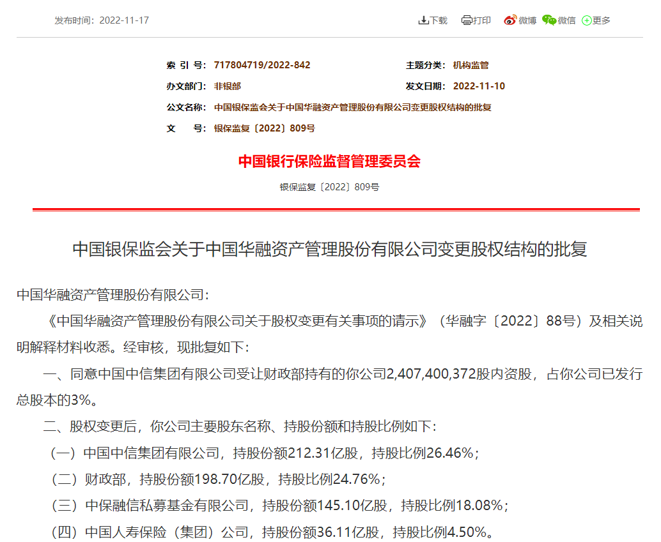Viewport: 661px width, 542px height.
Task: Click the 中国人寿保险 4.50% shareholder line
Action: tap(272, 532)
